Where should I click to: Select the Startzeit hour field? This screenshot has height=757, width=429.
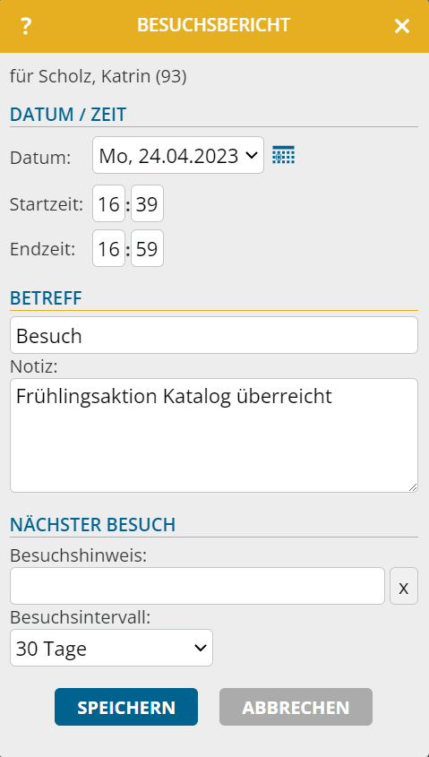click(108, 203)
